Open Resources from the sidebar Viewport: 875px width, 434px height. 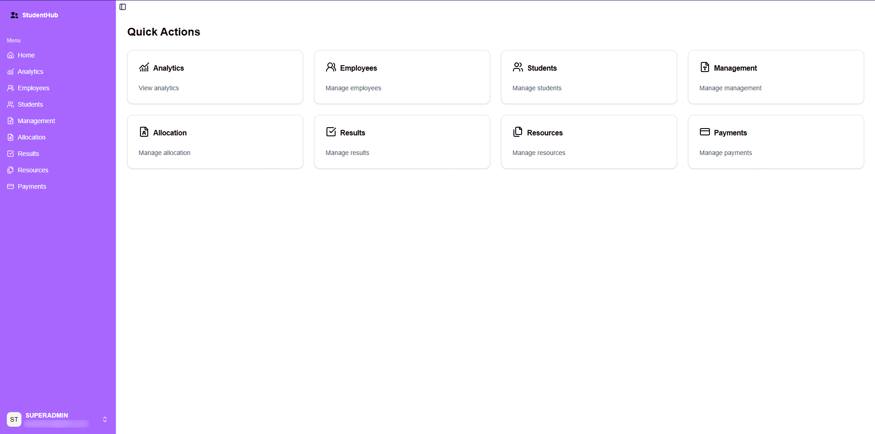pyautogui.click(x=33, y=170)
